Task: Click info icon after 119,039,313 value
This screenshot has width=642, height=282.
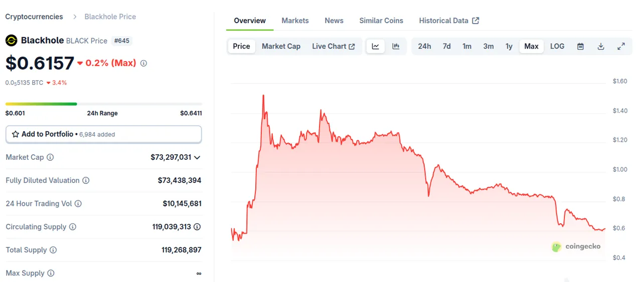Action: tap(197, 227)
